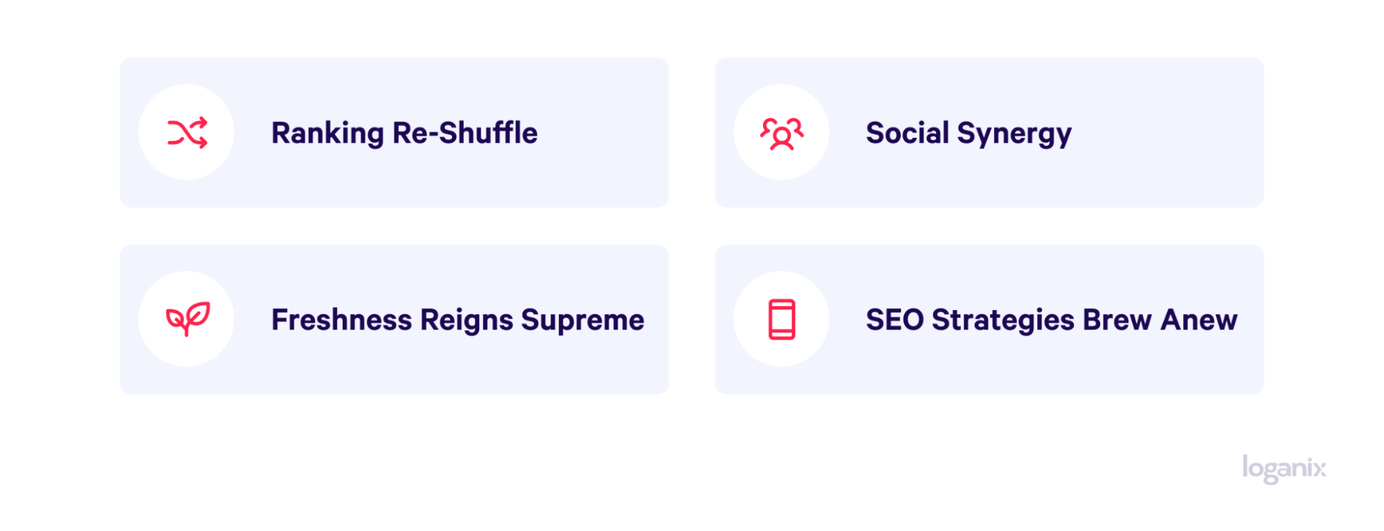Click the red sprouting leaf icon

point(188,319)
